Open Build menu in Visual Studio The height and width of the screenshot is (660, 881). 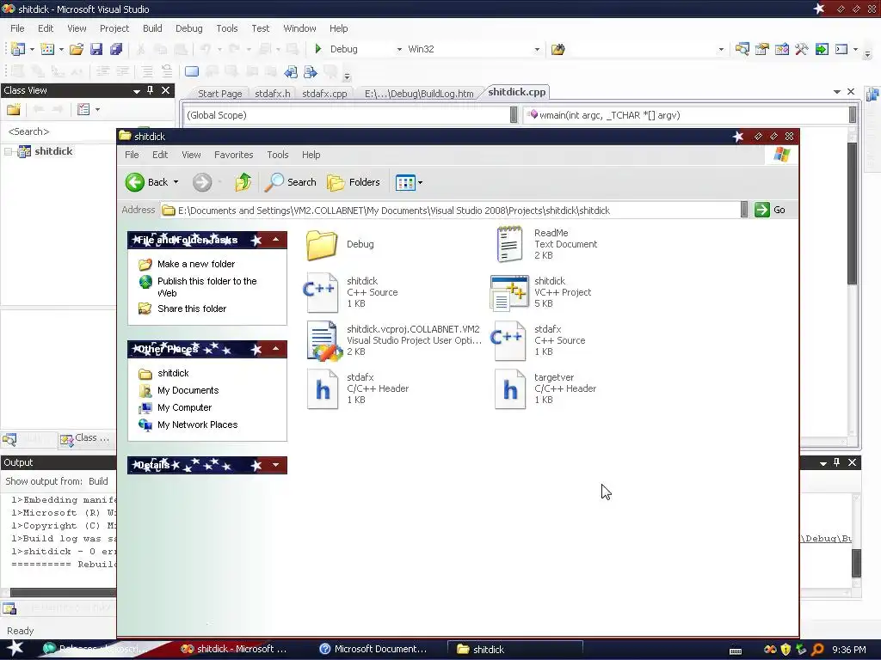[152, 28]
